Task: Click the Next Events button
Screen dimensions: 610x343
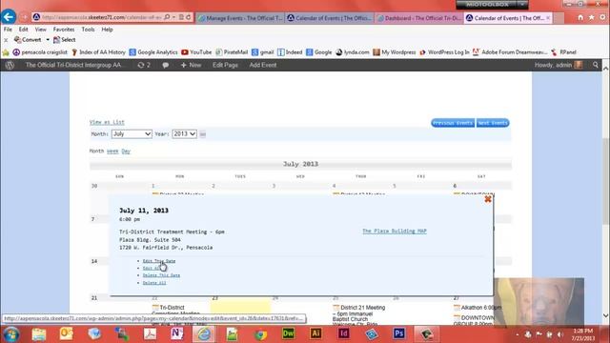Action: click(493, 123)
